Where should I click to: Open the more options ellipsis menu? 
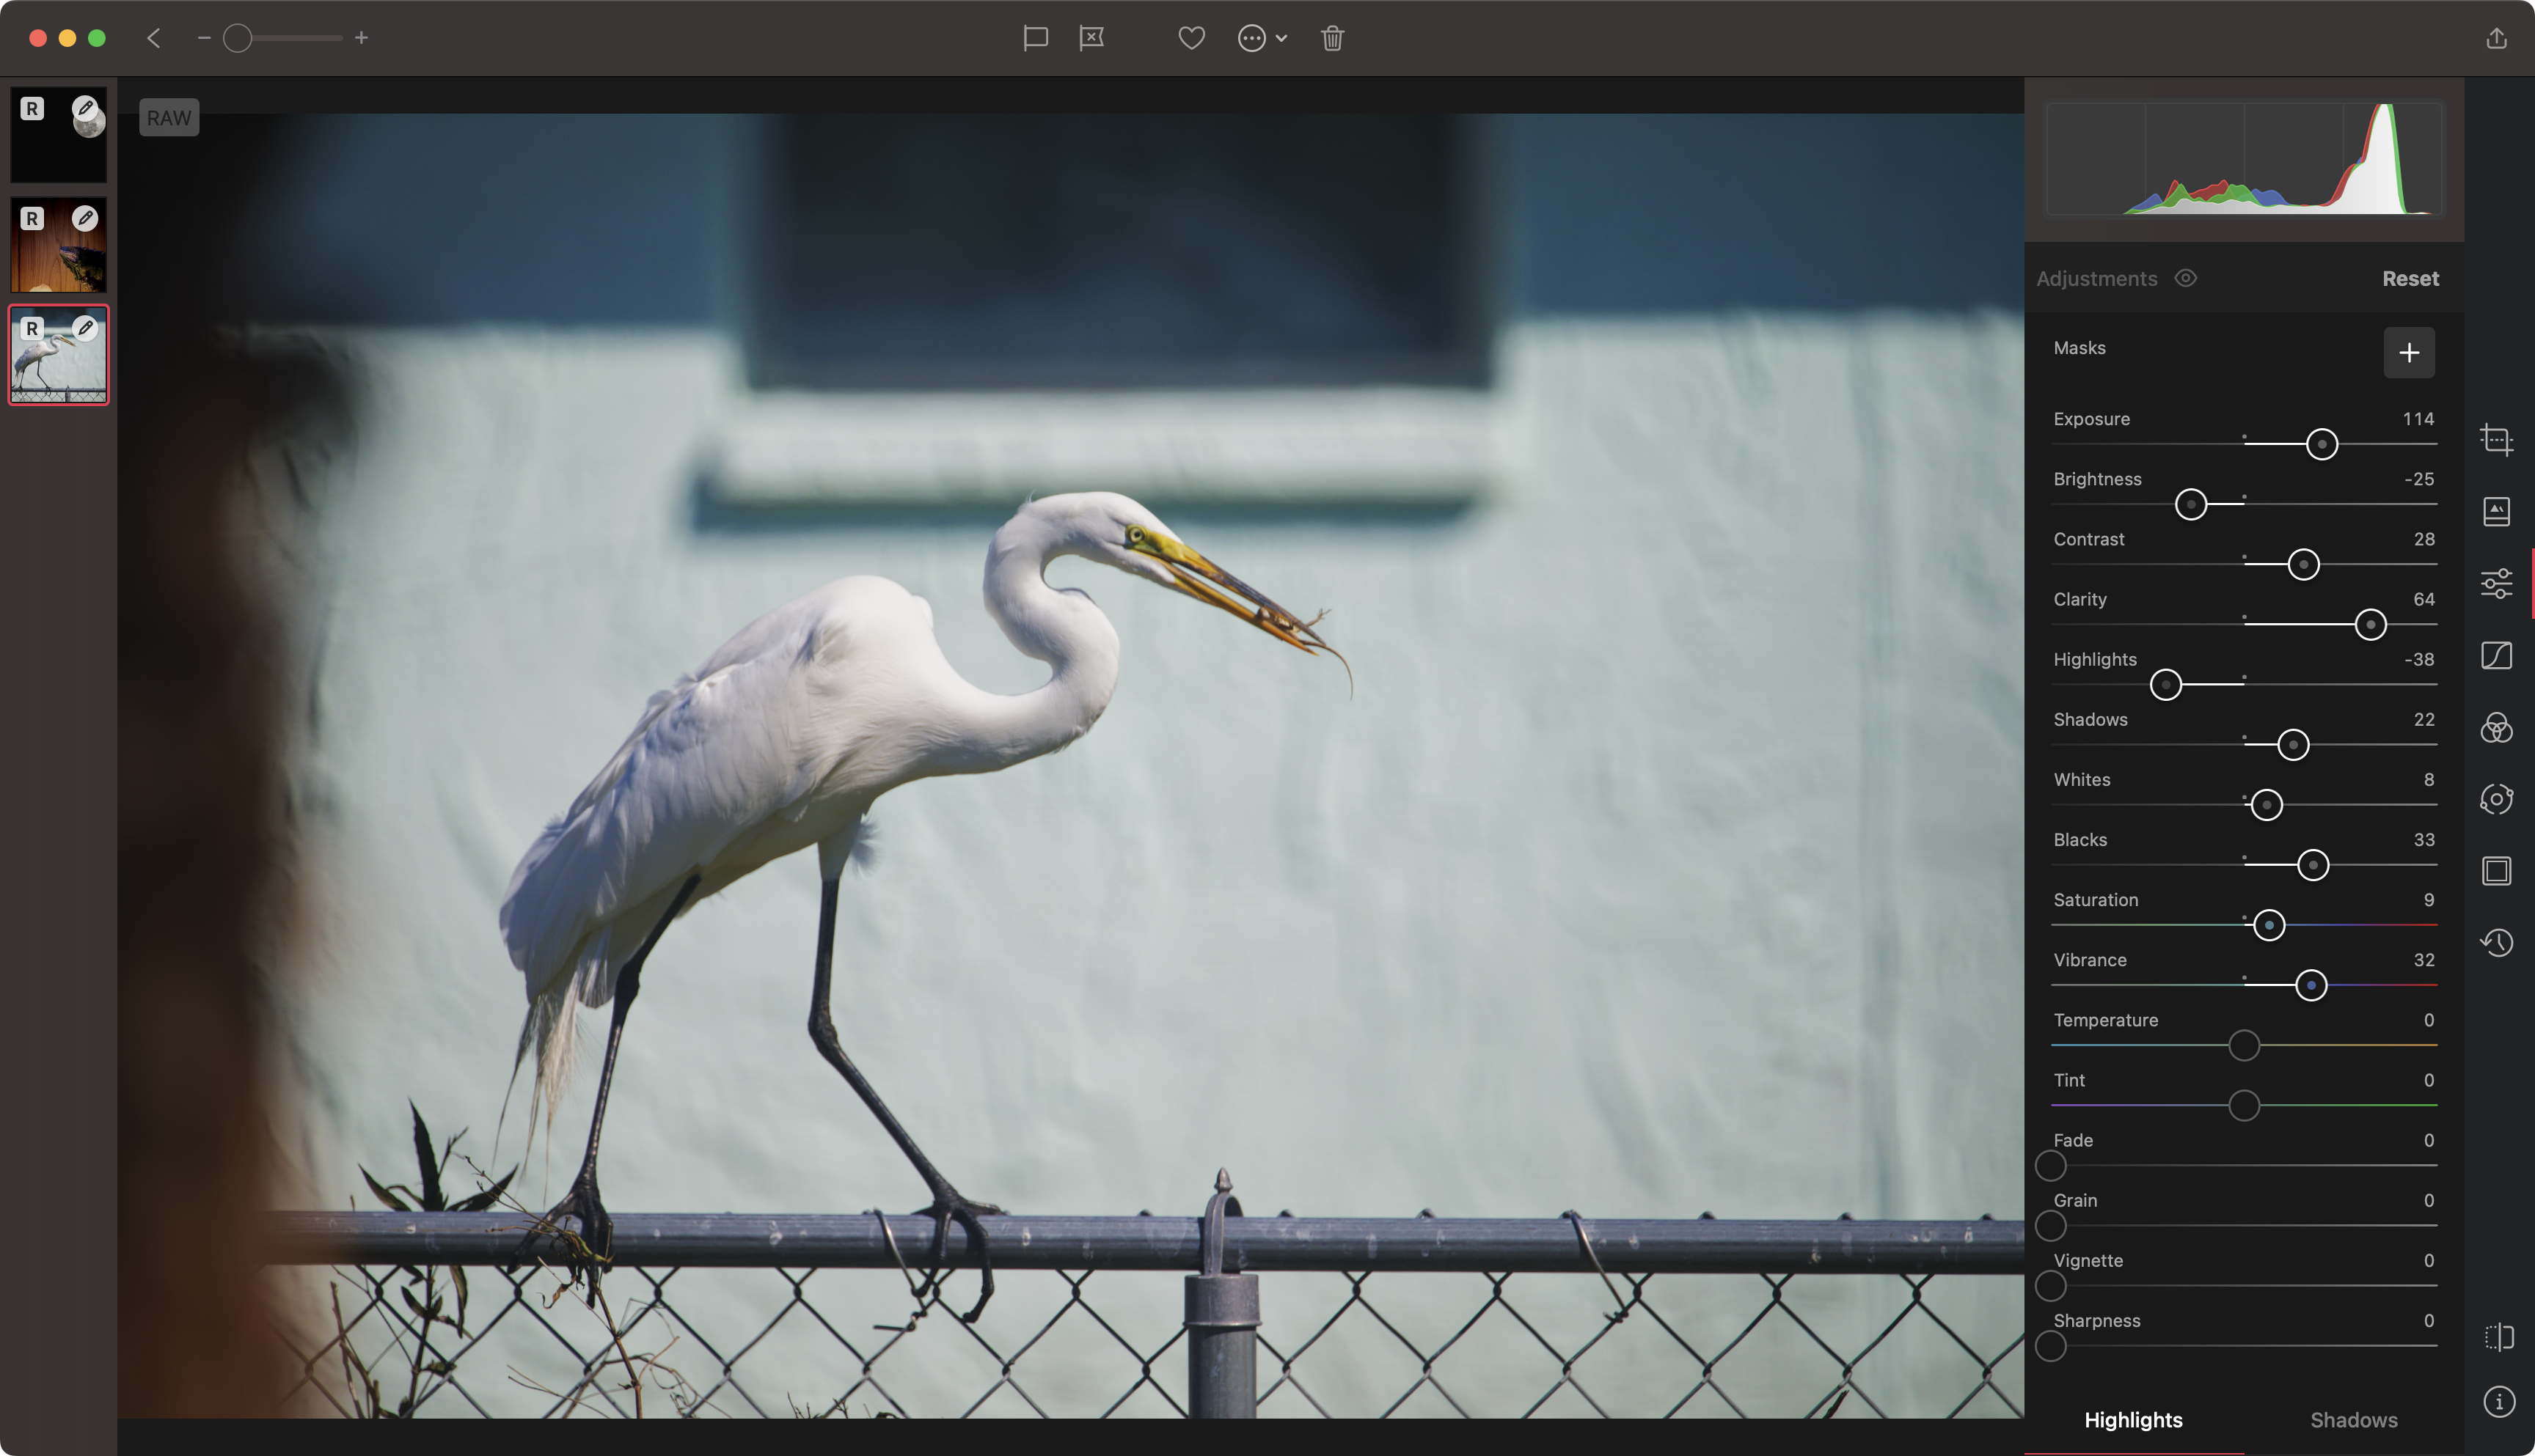coord(1262,38)
